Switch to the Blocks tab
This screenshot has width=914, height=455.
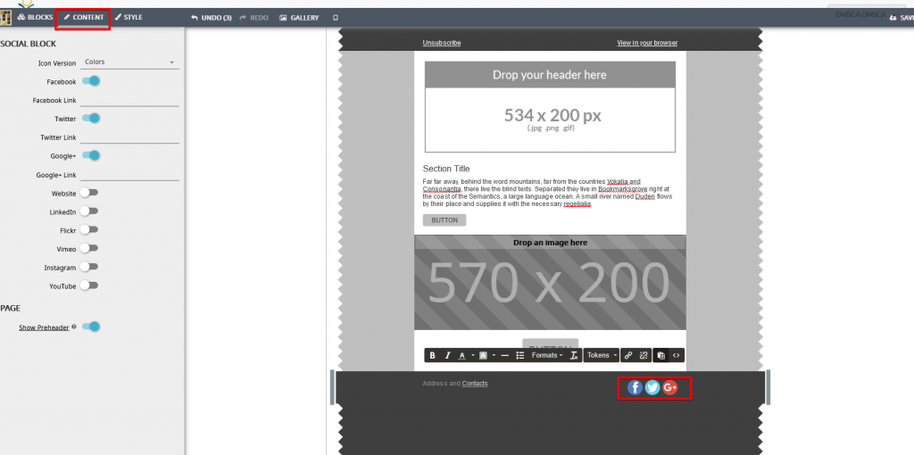point(35,18)
